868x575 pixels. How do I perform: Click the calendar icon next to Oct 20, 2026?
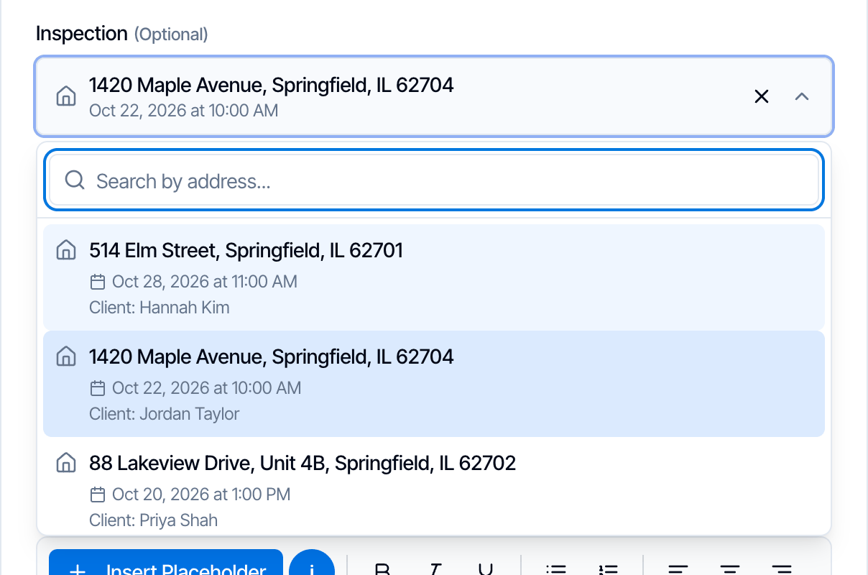[98, 494]
